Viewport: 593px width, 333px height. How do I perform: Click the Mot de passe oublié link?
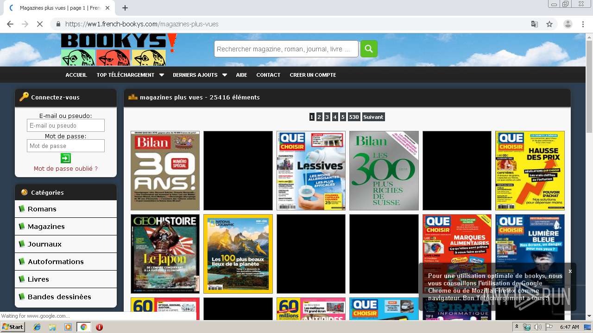pyautogui.click(x=66, y=168)
